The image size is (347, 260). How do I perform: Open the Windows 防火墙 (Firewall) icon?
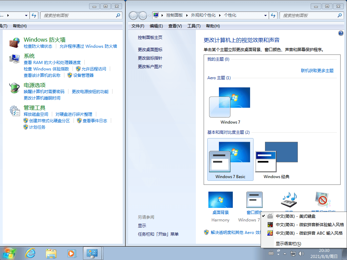(14, 42)
